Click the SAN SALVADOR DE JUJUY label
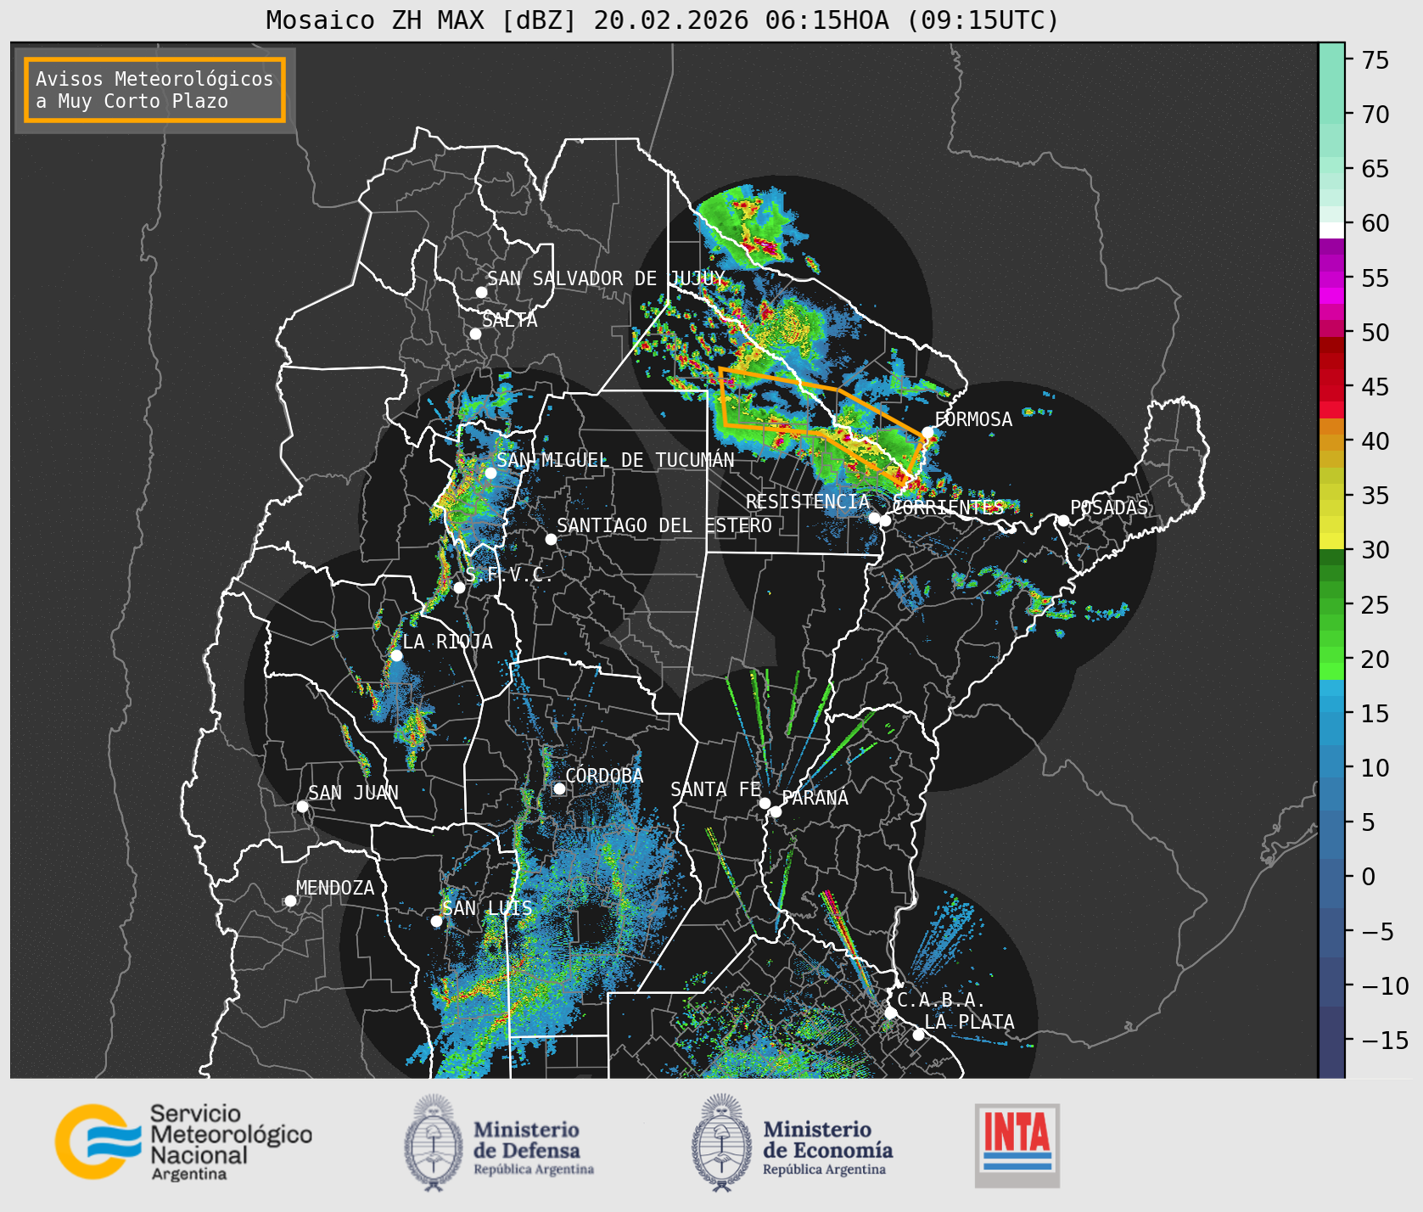1423x1212 pixels. [x=606, y=278]
